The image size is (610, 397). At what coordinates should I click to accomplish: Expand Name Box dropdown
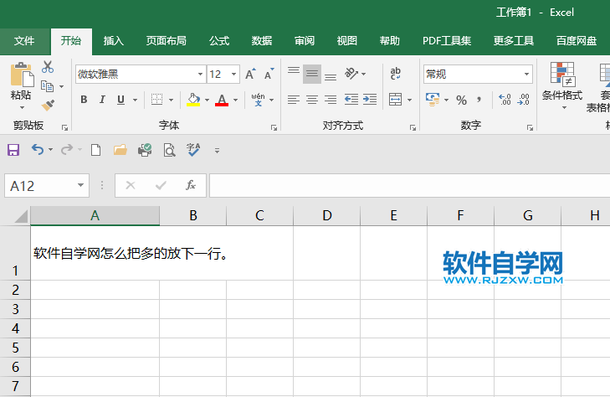coord(80,185)
